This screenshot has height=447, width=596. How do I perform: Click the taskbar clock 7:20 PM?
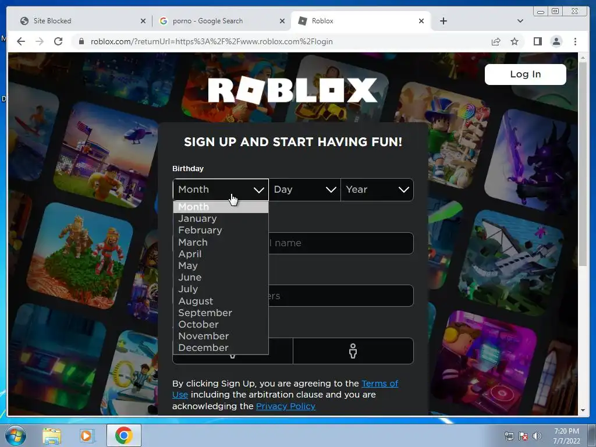click(566, 436)
